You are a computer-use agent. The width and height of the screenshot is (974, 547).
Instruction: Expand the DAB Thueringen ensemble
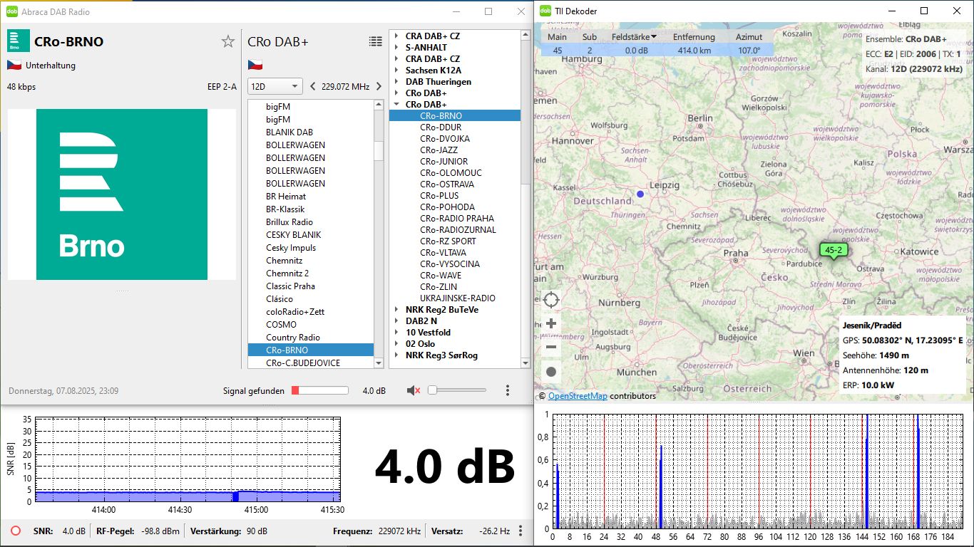(396, 82)
